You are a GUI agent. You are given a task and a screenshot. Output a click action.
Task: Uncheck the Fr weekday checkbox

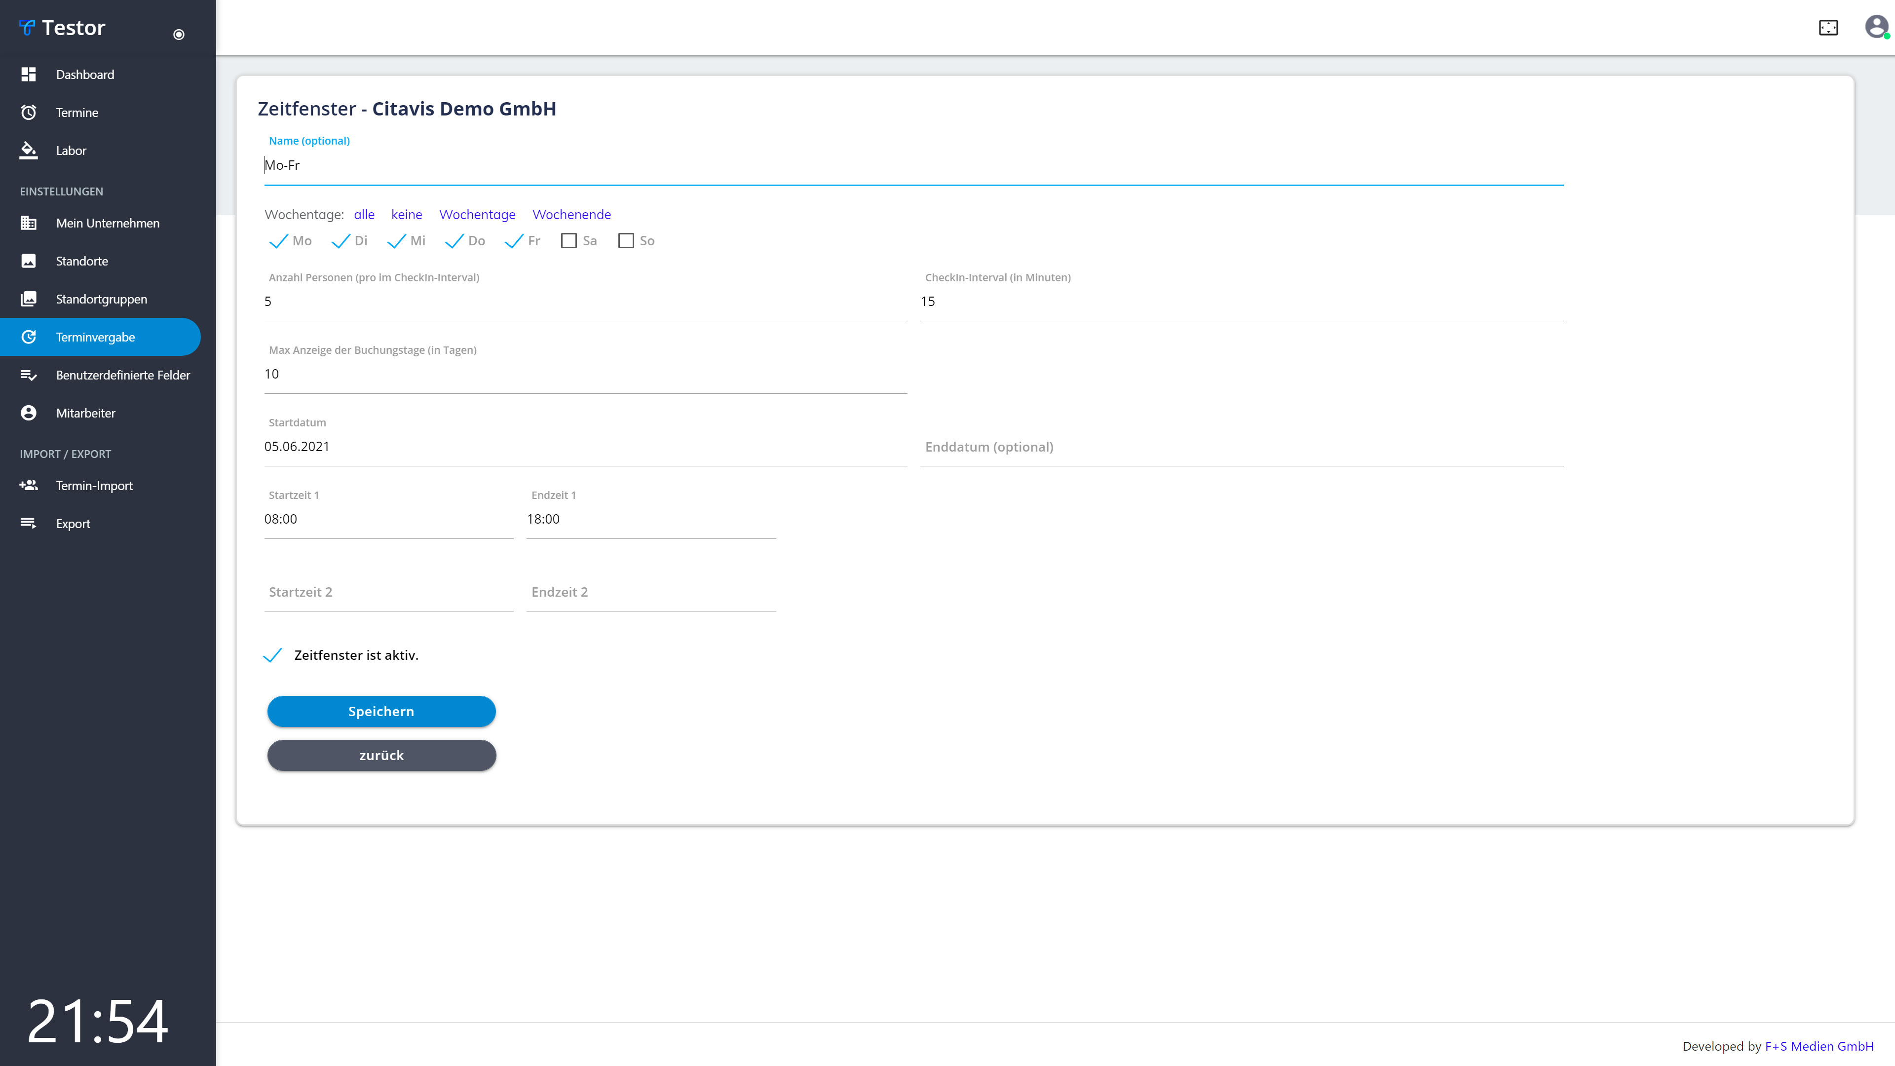[513, 240]
